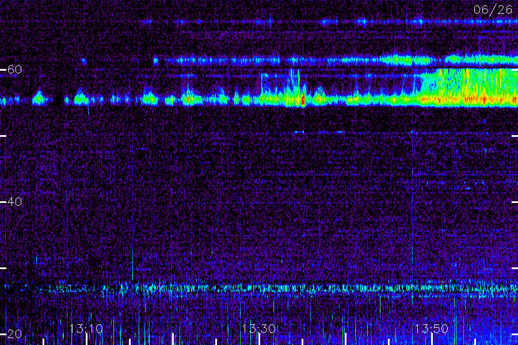Click the 13:30 time label
Viewport: 518px width, 345px height.
pyautogui.click(x=258, y=328)
